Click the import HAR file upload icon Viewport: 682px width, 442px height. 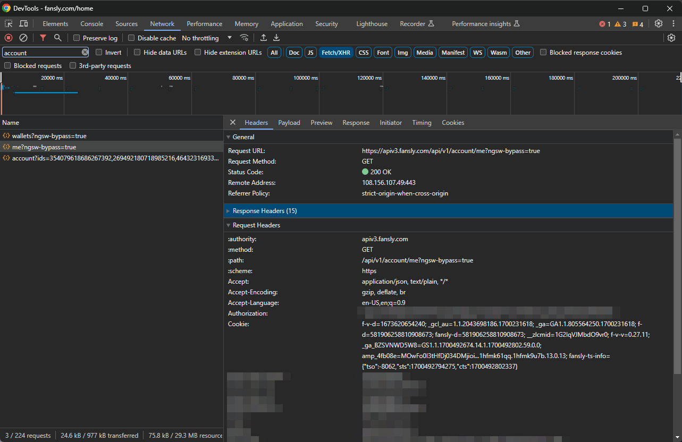[x=264, y=38]
